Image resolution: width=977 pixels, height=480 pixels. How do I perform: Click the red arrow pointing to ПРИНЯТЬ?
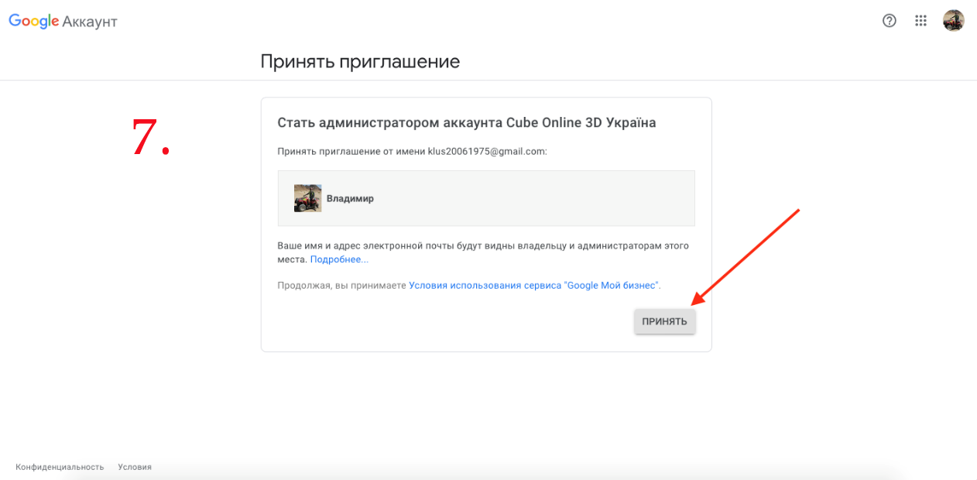click(x=745, y=258)
